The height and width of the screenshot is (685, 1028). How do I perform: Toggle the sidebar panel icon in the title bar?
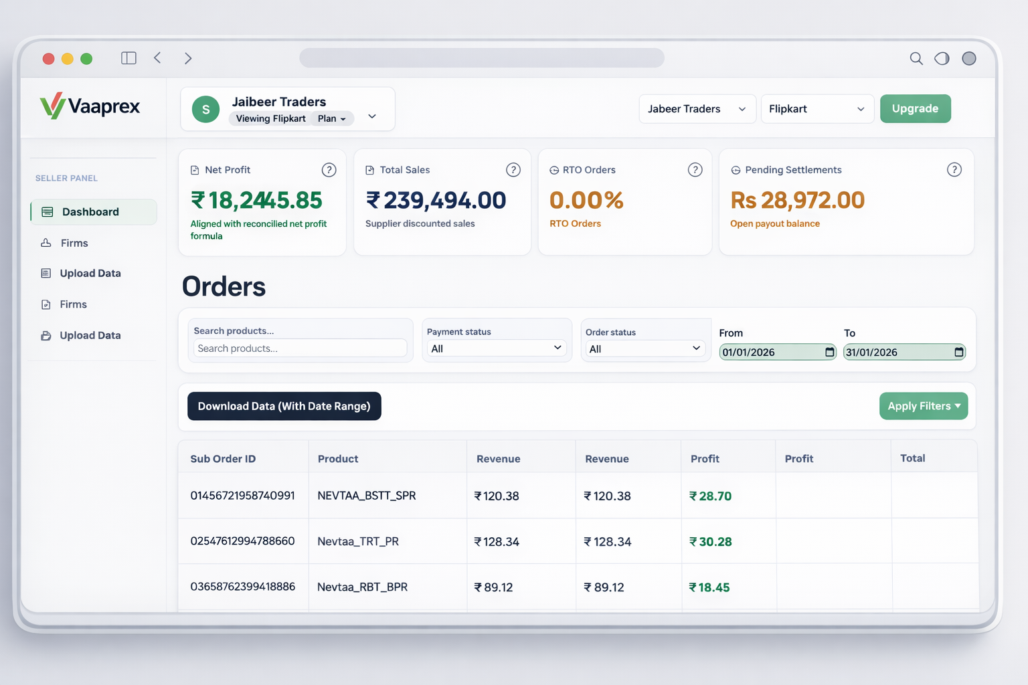tap(128, 58)
